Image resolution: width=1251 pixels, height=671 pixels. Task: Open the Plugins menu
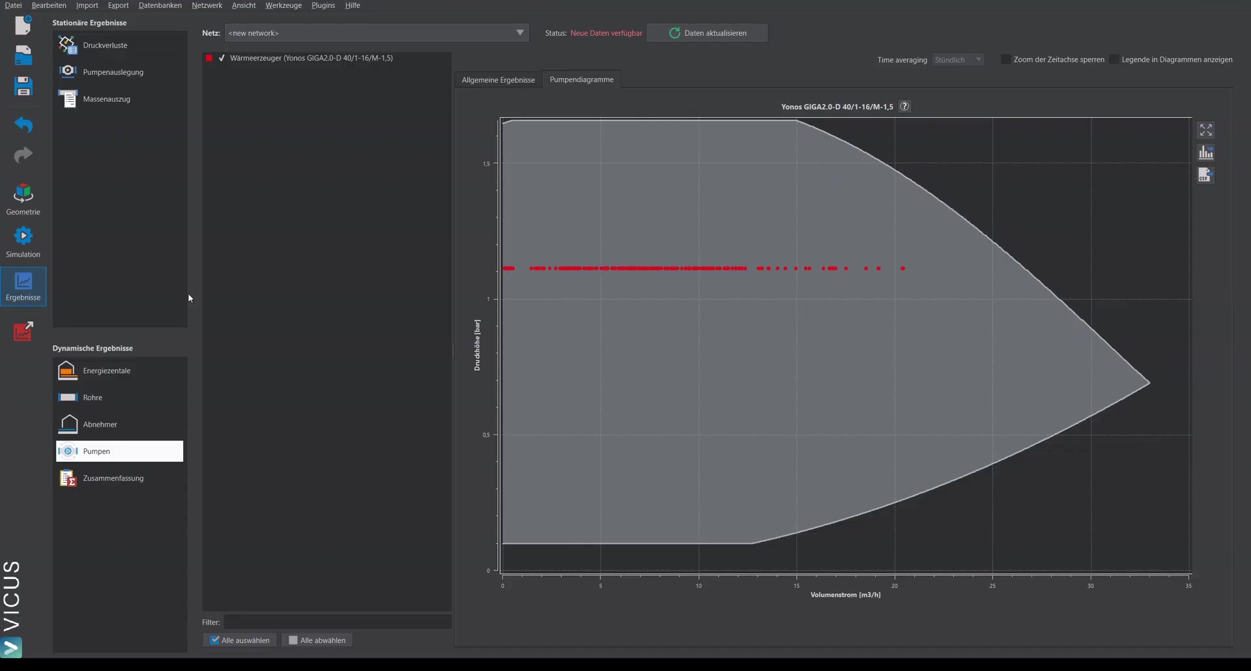[323, 5]
